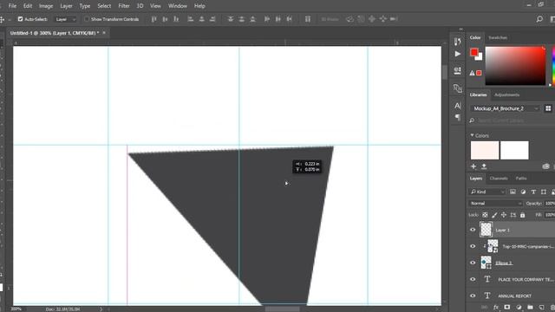This screenshot has height=312, width=555.
Task: Lock transparent pixels
Action: coord(485,215)
